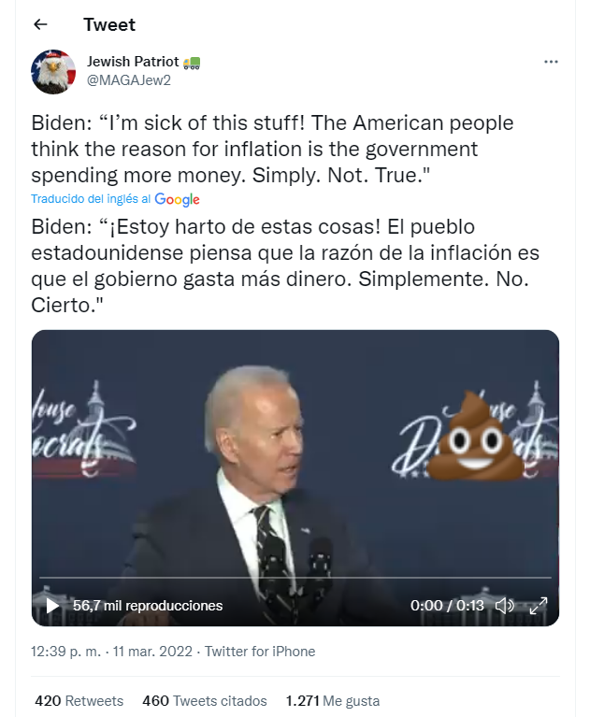Play the video with the play icon
This screenshot has height=717, width=590.
pos(52,606)
